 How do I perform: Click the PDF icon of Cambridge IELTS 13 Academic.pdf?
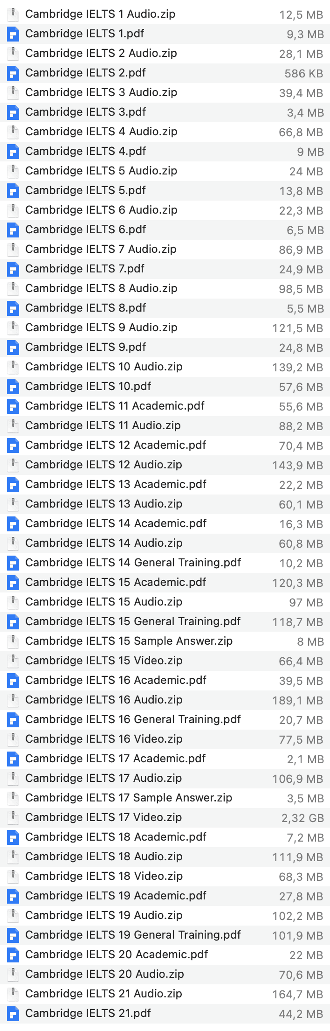tap(14, 485)
